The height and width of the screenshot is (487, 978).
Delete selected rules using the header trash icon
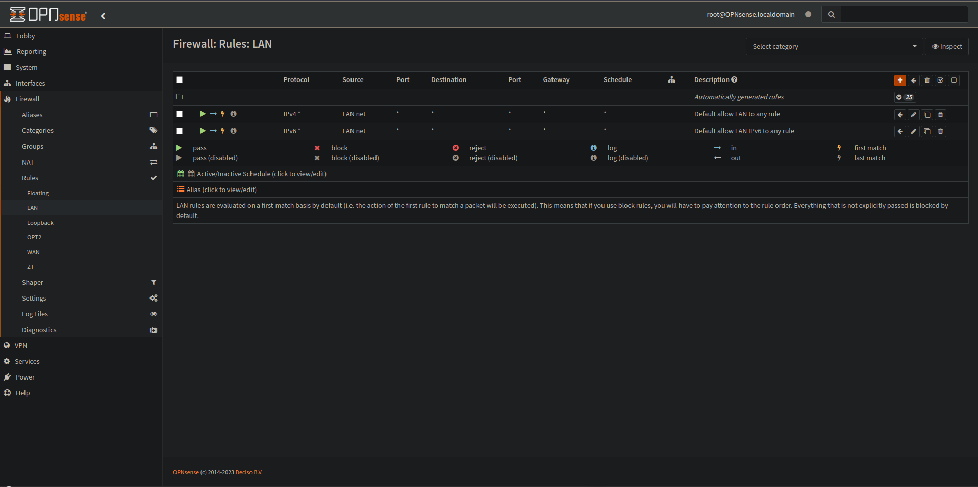[927, 80]
